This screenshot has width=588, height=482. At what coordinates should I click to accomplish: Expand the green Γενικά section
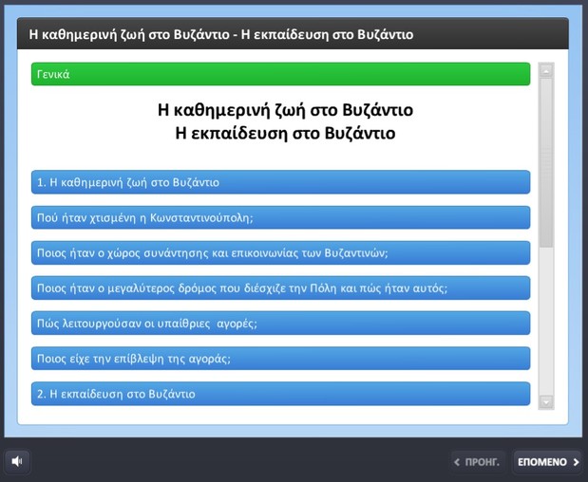pyautogui.click(x=280, y=74)
